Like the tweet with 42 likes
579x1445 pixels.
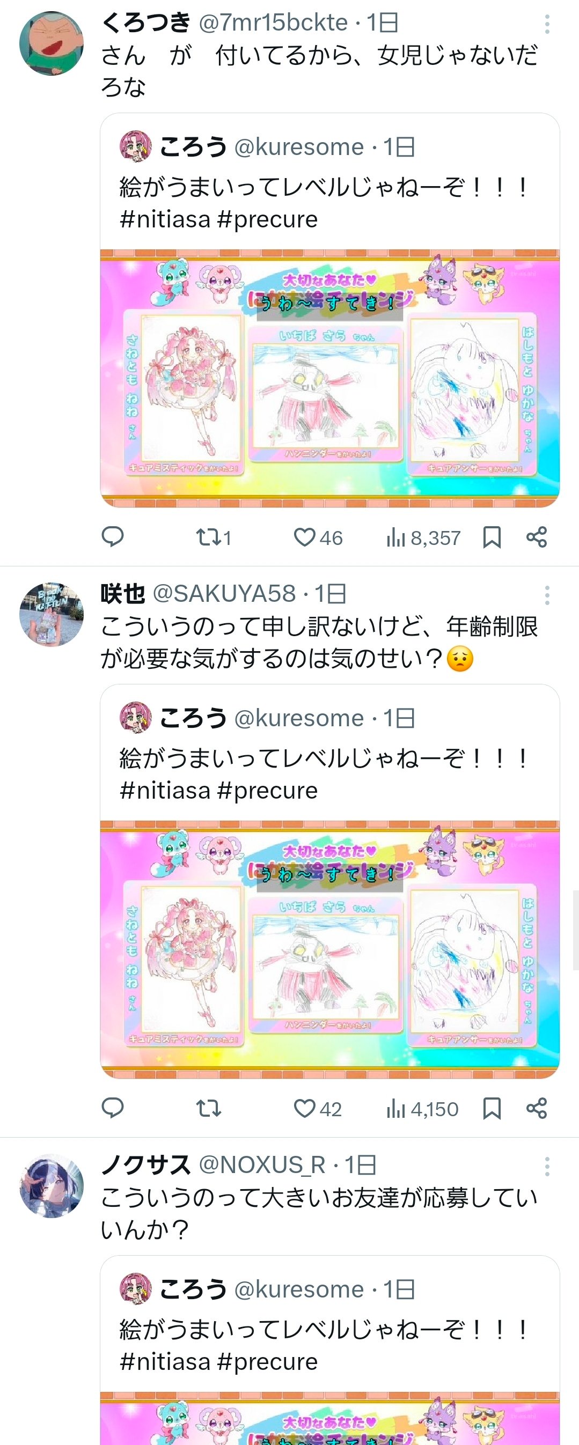pyautogui.click(x=318, y=1109)
